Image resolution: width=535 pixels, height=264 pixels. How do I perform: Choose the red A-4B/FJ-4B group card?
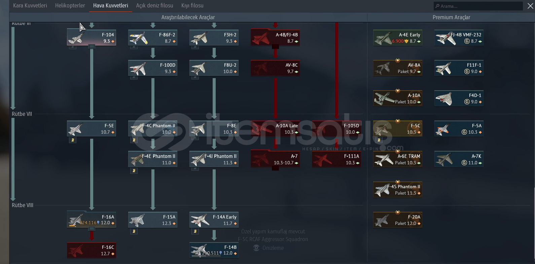[275, 37]
